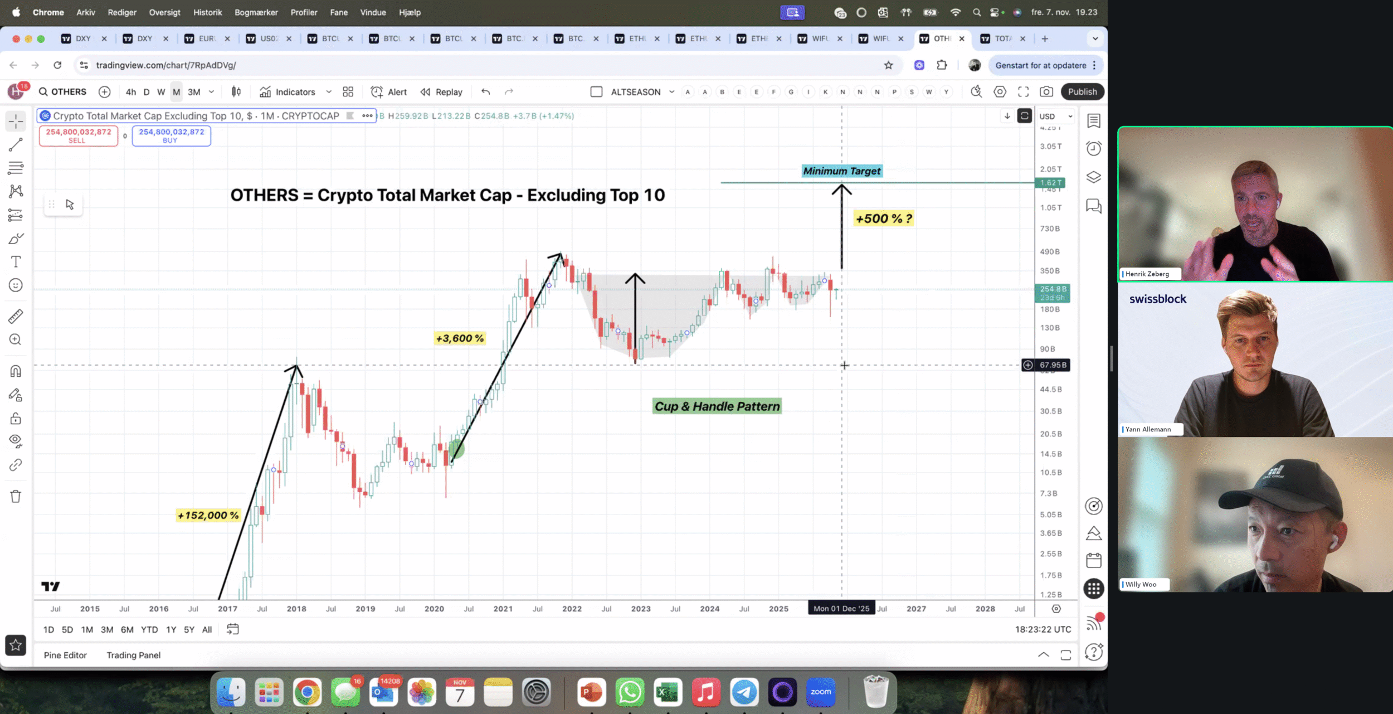Screen dimensions: 1393x714
Task: Click the Publish button
Action: 1082,92
